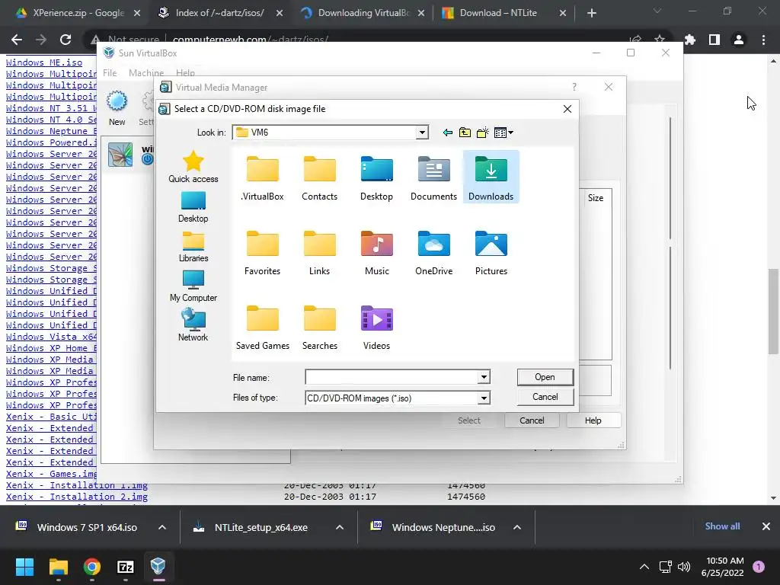The image size is (780, 585).
Task: Click the browser page vertical scrollbar
Action: point(773,312)
